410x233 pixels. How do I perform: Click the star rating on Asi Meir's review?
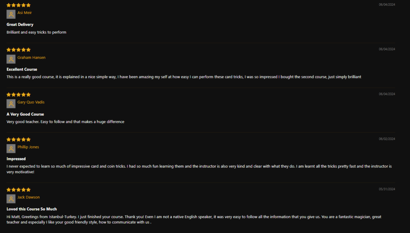[18, 5]
